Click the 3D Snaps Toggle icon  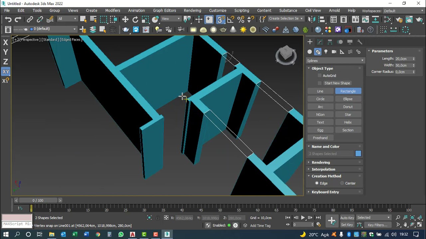coord(221,20)
